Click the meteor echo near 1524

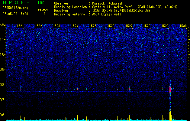tap(78, 89)
